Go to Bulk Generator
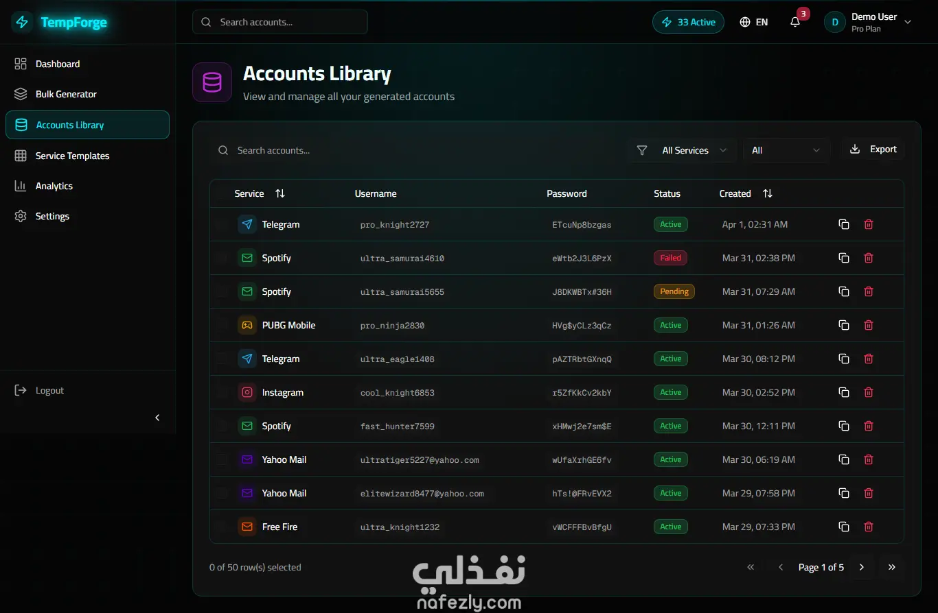Image resolution: width=938 pixels, height=613 pixels. (x=87, y=94)
